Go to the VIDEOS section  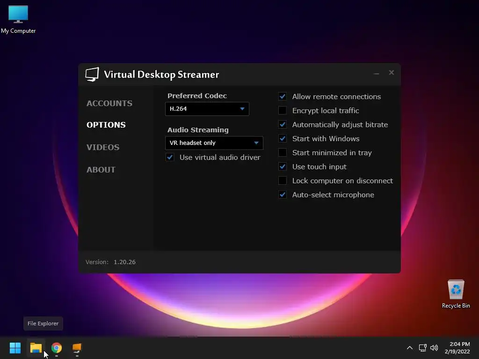pos(103,147)
